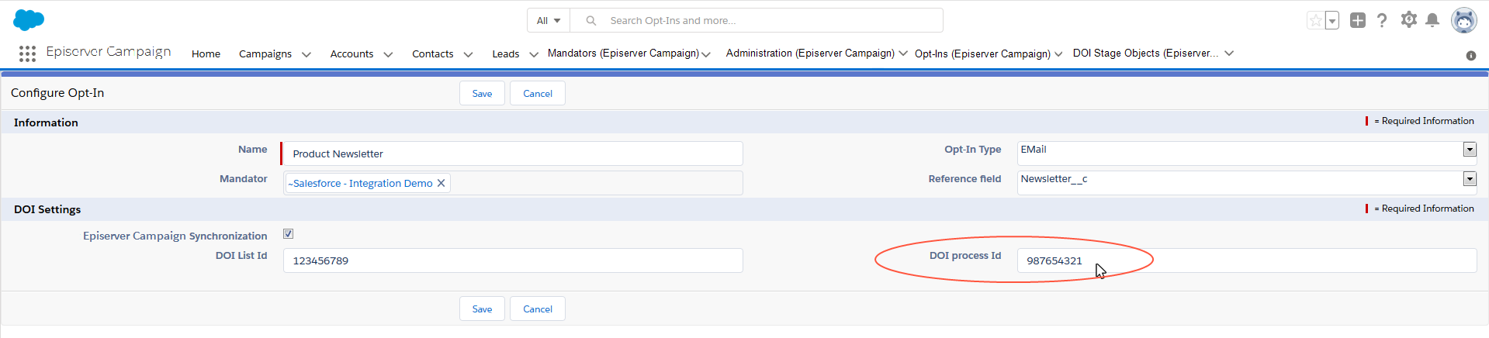Toggle the Episerver Campaign Synchronization checkbox

click(288, 233)
